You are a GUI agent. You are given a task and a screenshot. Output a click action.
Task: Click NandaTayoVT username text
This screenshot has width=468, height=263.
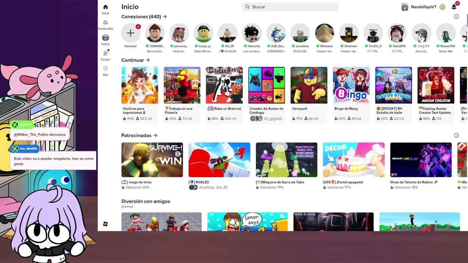(424, 7)
